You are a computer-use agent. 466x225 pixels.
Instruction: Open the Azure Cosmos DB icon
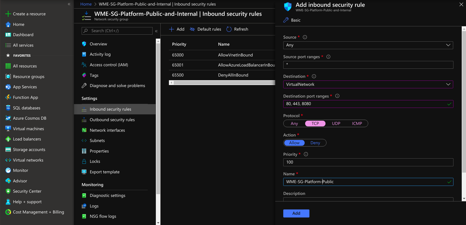pyautogui.click(x=8, y=118)
